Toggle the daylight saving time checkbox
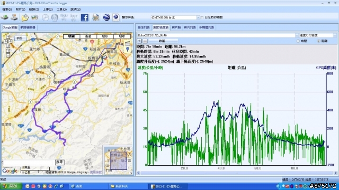This screenshot has width=339, height=190. click(x=202, y=17)
